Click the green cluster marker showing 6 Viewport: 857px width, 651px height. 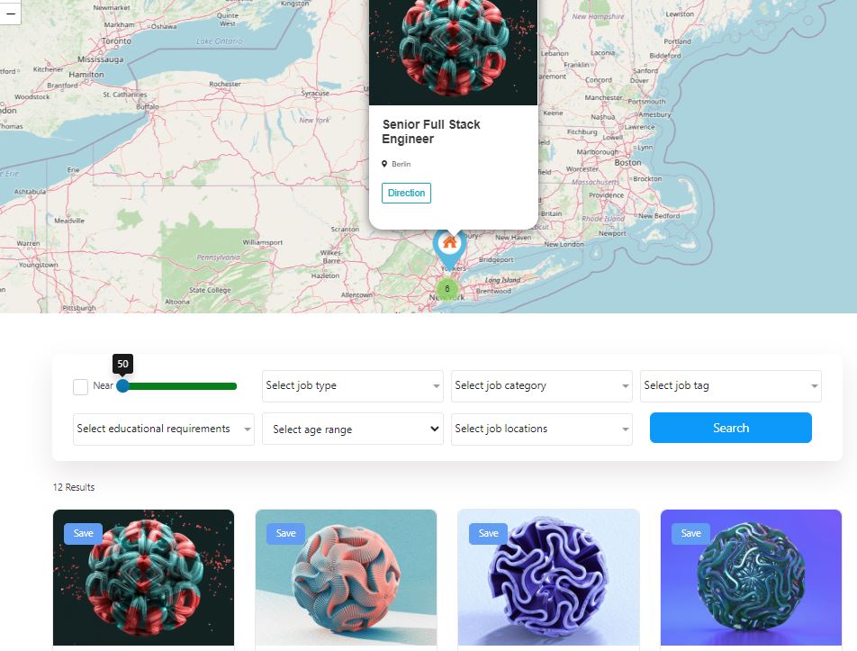coord(447,289)
